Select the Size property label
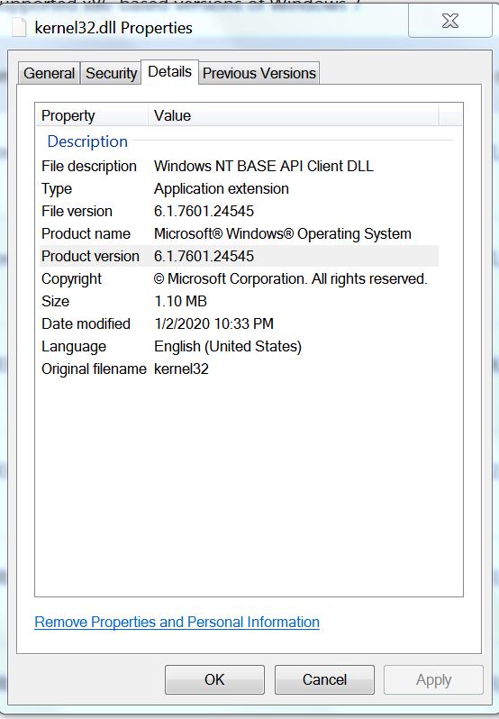 click(x=56, y=301)
